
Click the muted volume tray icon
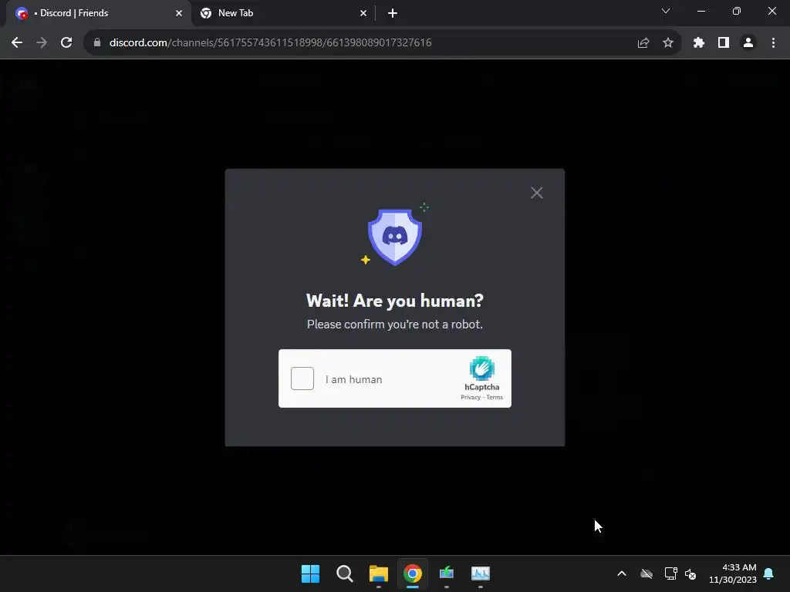tap(690, 573)
